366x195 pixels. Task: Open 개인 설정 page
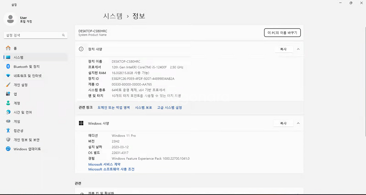coord(36,85)
